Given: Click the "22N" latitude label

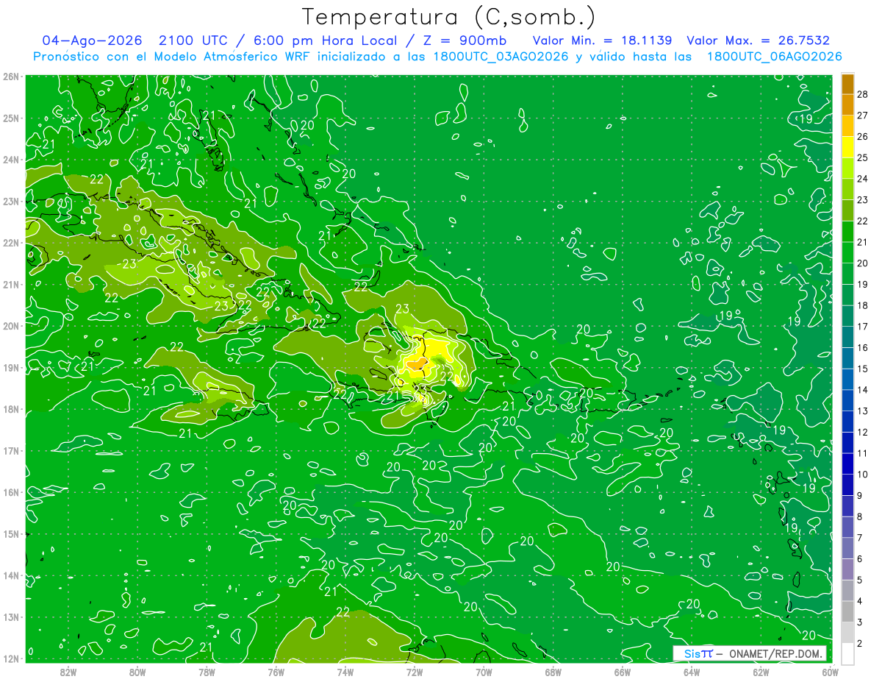Looking at the screenshot, I should click(11, 243).
